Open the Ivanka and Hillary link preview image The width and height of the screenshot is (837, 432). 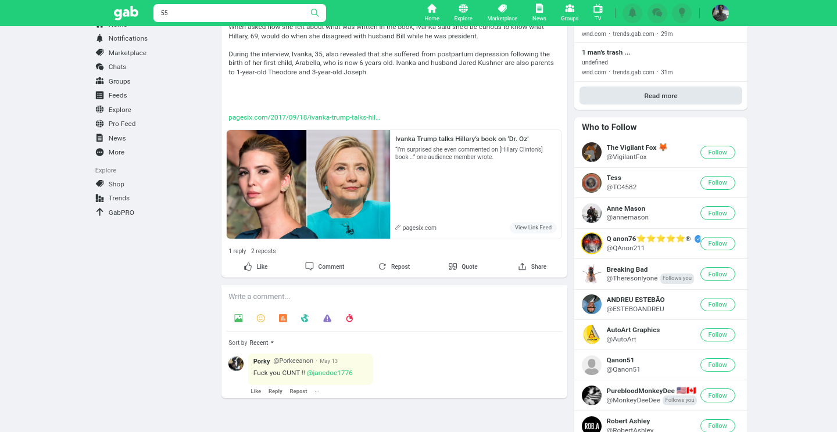tap(308, 184)
